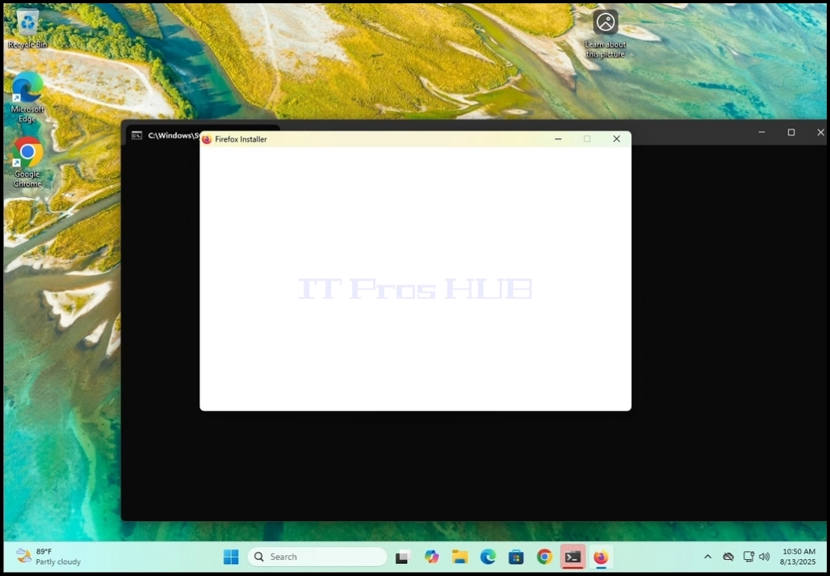Open File Explorer from the taskbar

[459, 557]
